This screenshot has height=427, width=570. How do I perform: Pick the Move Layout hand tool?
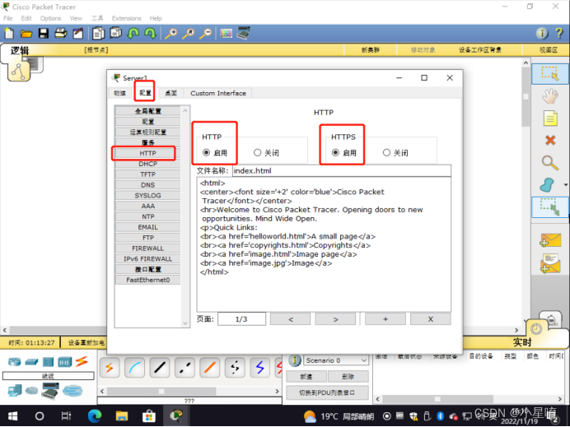[x=550, y=96]
